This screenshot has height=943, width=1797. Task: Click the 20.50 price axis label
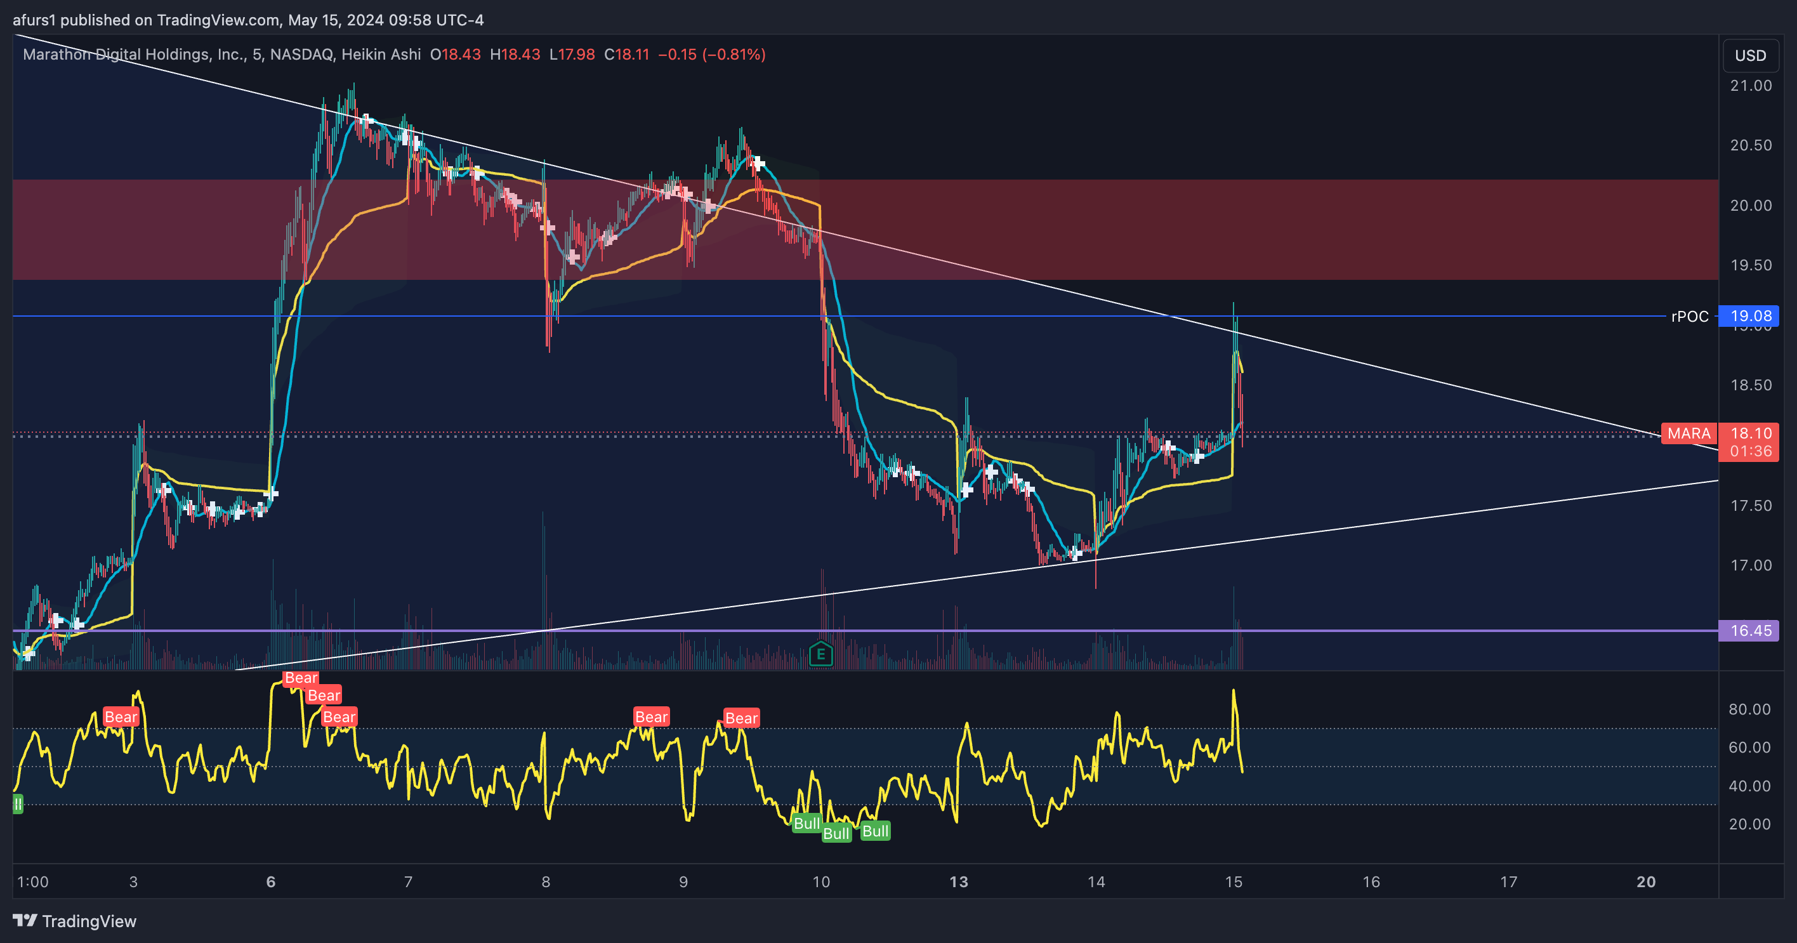[1750, 145]
